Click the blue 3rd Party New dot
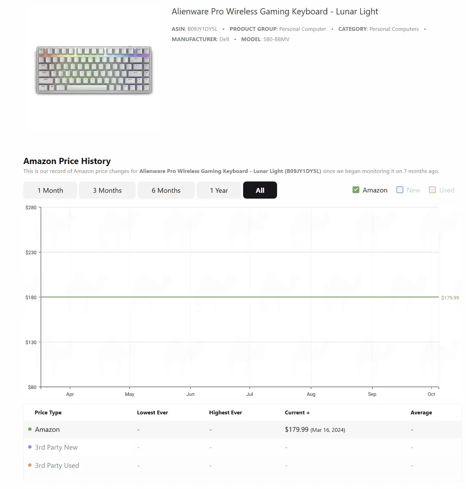The image size is (466, 489). pyautogui.click(x=30, y=447)
